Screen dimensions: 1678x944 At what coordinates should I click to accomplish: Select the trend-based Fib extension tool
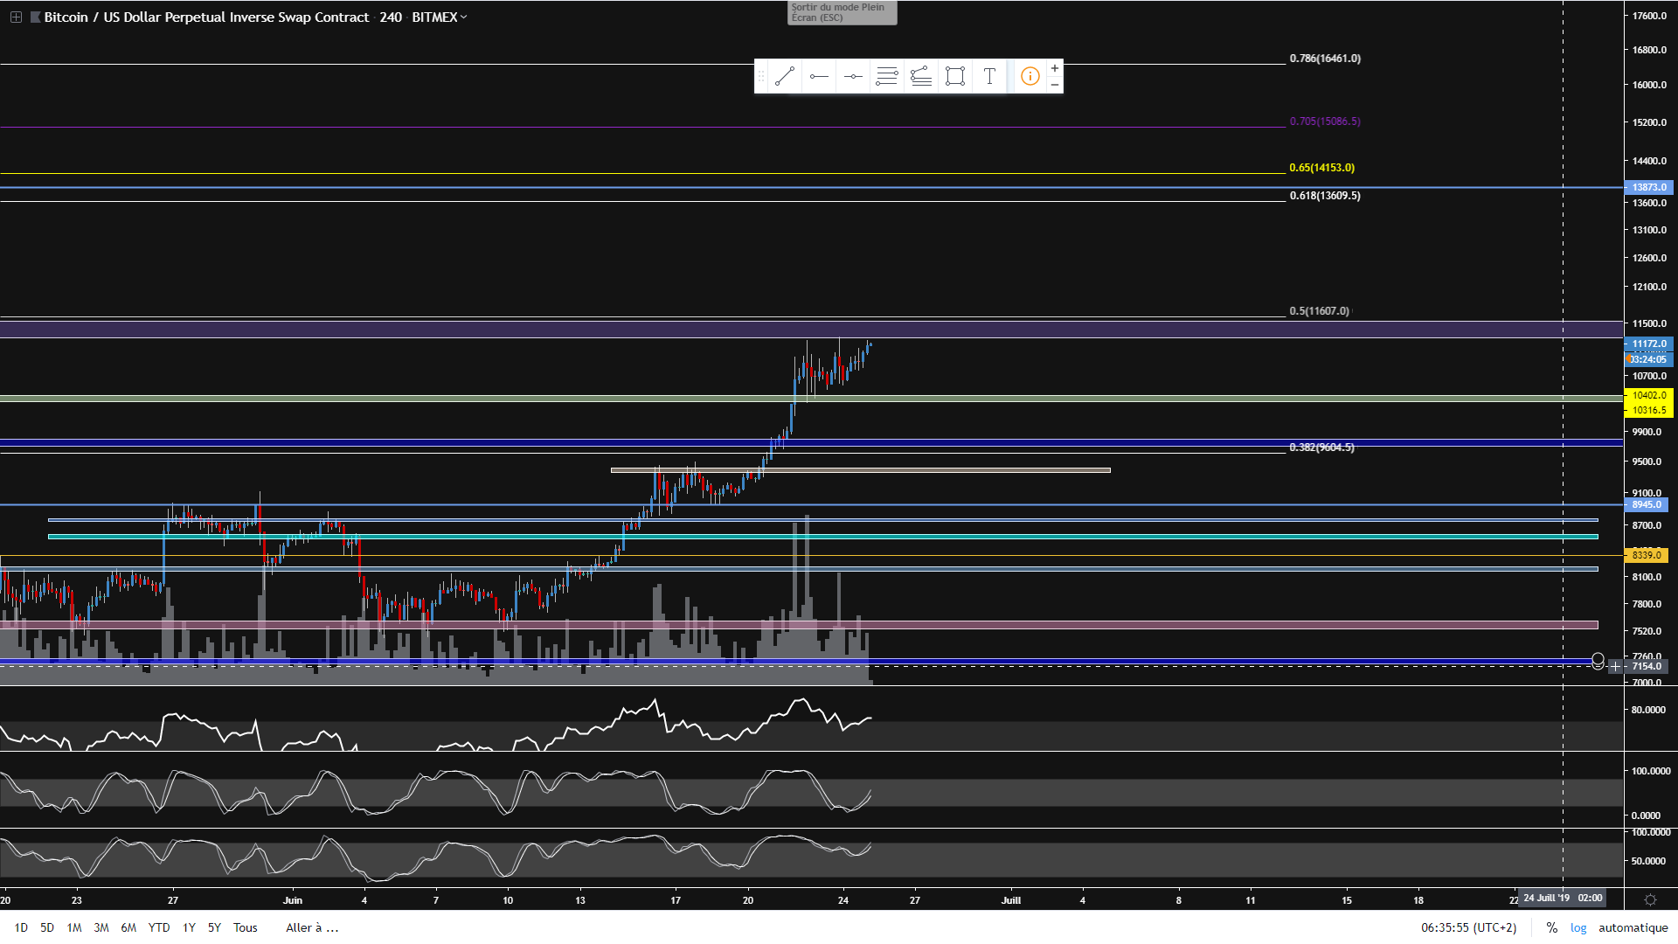[921, 77]
